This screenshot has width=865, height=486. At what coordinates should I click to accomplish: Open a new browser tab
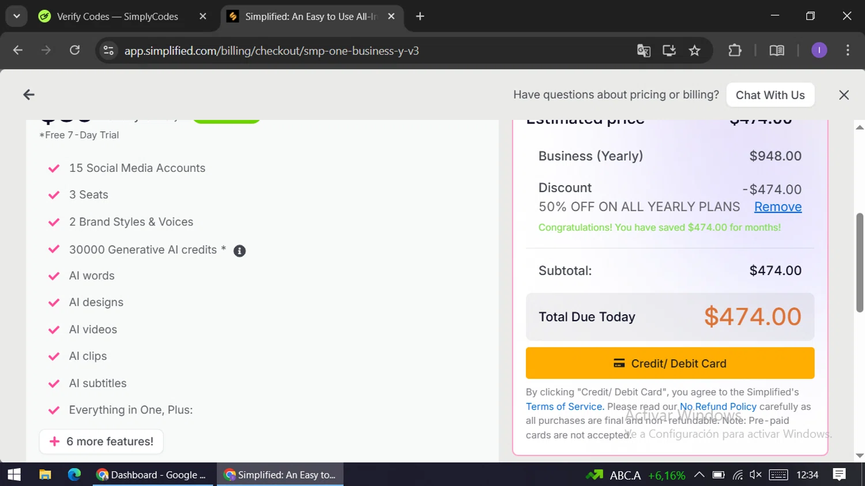pyautogui.click(x=420, y=17)
